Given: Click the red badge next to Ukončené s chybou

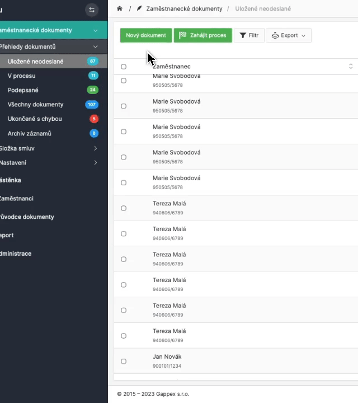Looking at the screenshot, I should point(94,119).
